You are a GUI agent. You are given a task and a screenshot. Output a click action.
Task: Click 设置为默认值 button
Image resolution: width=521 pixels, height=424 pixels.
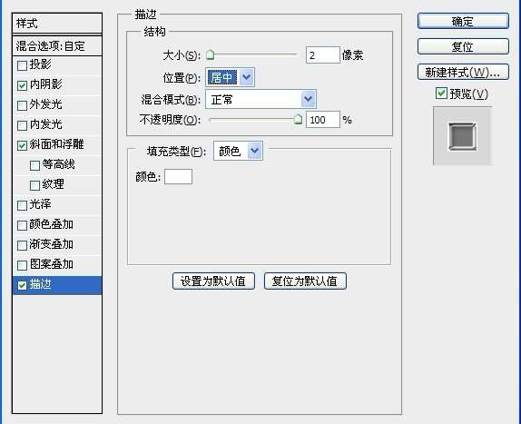click(x=213, y=281)
